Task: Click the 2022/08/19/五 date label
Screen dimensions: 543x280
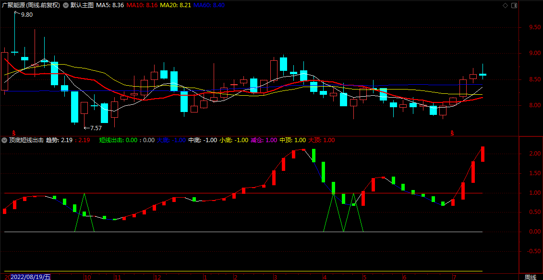Action: click(31, 277)
